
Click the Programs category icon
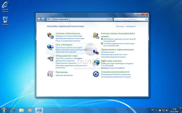pos(50,74)
